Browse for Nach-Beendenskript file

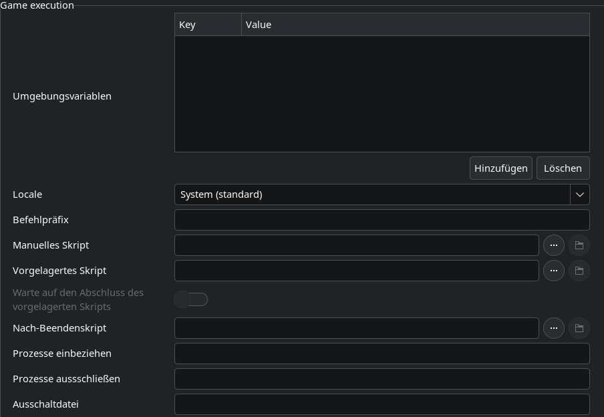pyautogui.click(x=553, y=328)
